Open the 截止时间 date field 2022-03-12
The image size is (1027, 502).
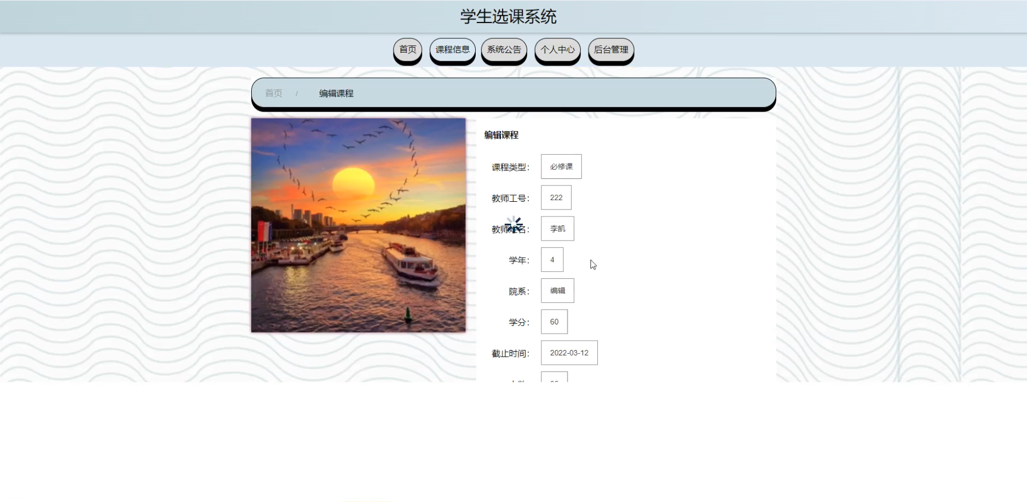tap(569, 353)
